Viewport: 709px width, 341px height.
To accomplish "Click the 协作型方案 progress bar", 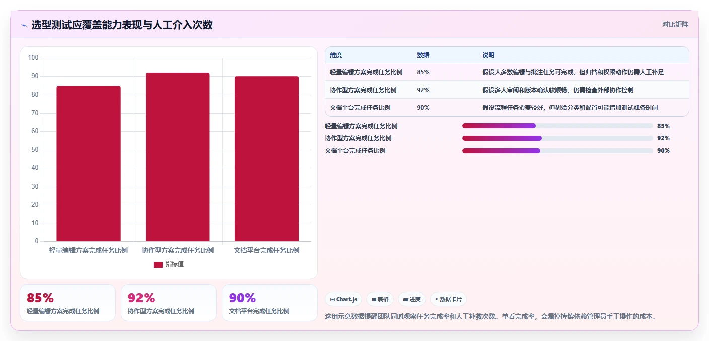I will tap(557, 138).
